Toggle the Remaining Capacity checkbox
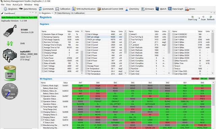Viewport: 216px width, 129px height. pyautogui.click(x=43, y=37)
